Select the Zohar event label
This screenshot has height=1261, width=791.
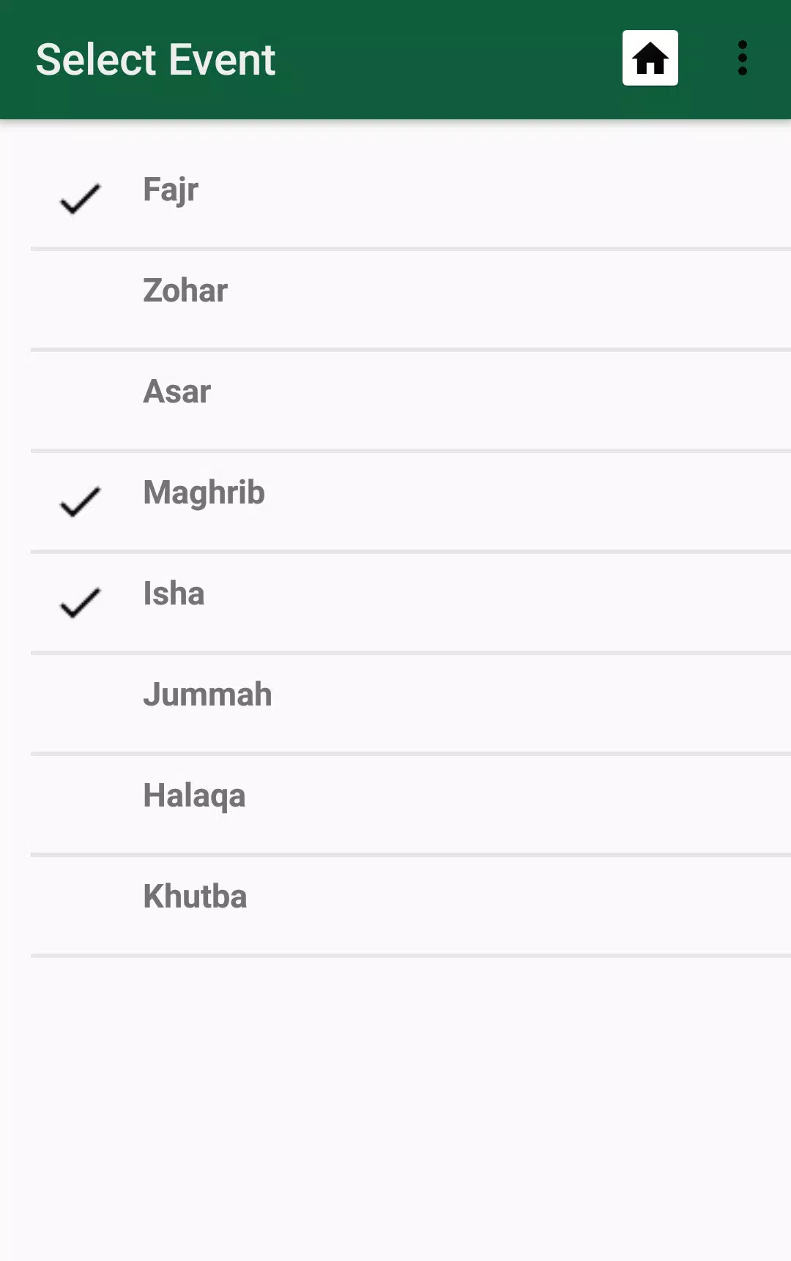click(x=185, y=291)
